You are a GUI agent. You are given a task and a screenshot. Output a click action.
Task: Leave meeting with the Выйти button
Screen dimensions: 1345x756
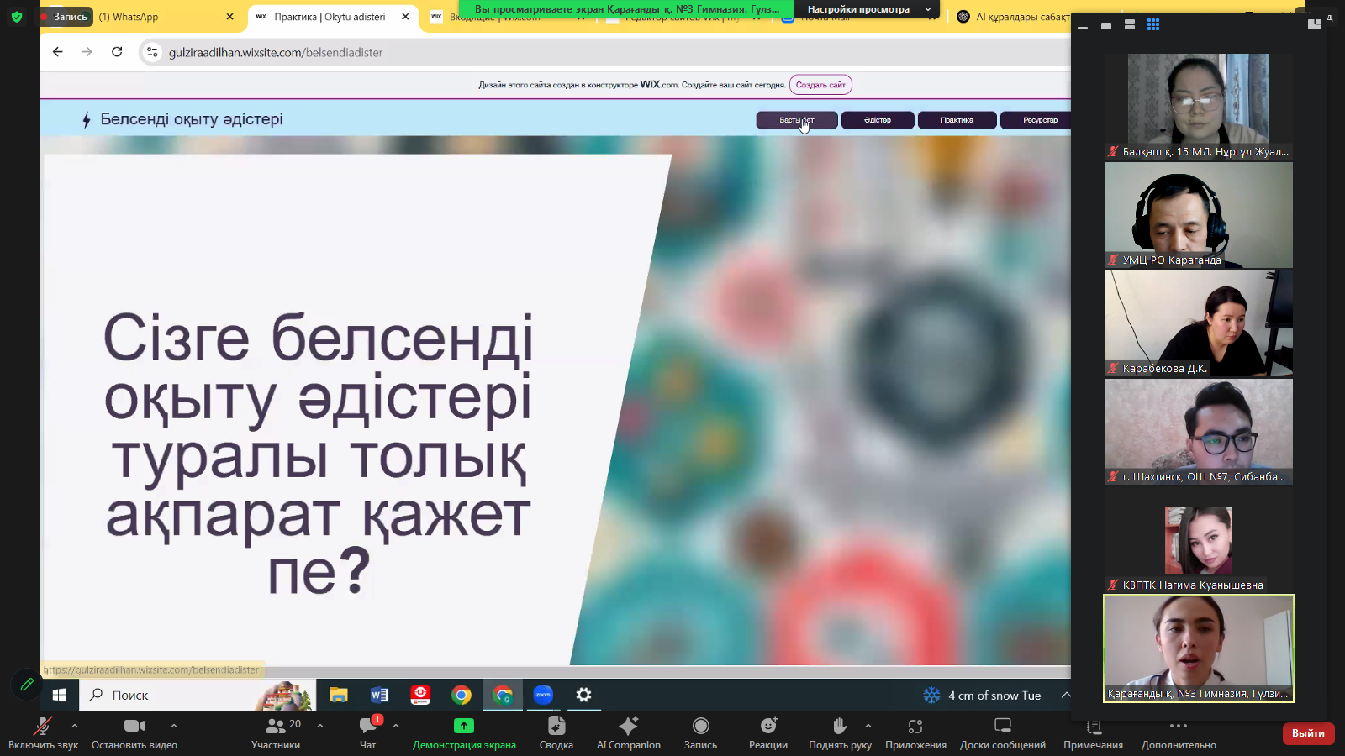1307,733
